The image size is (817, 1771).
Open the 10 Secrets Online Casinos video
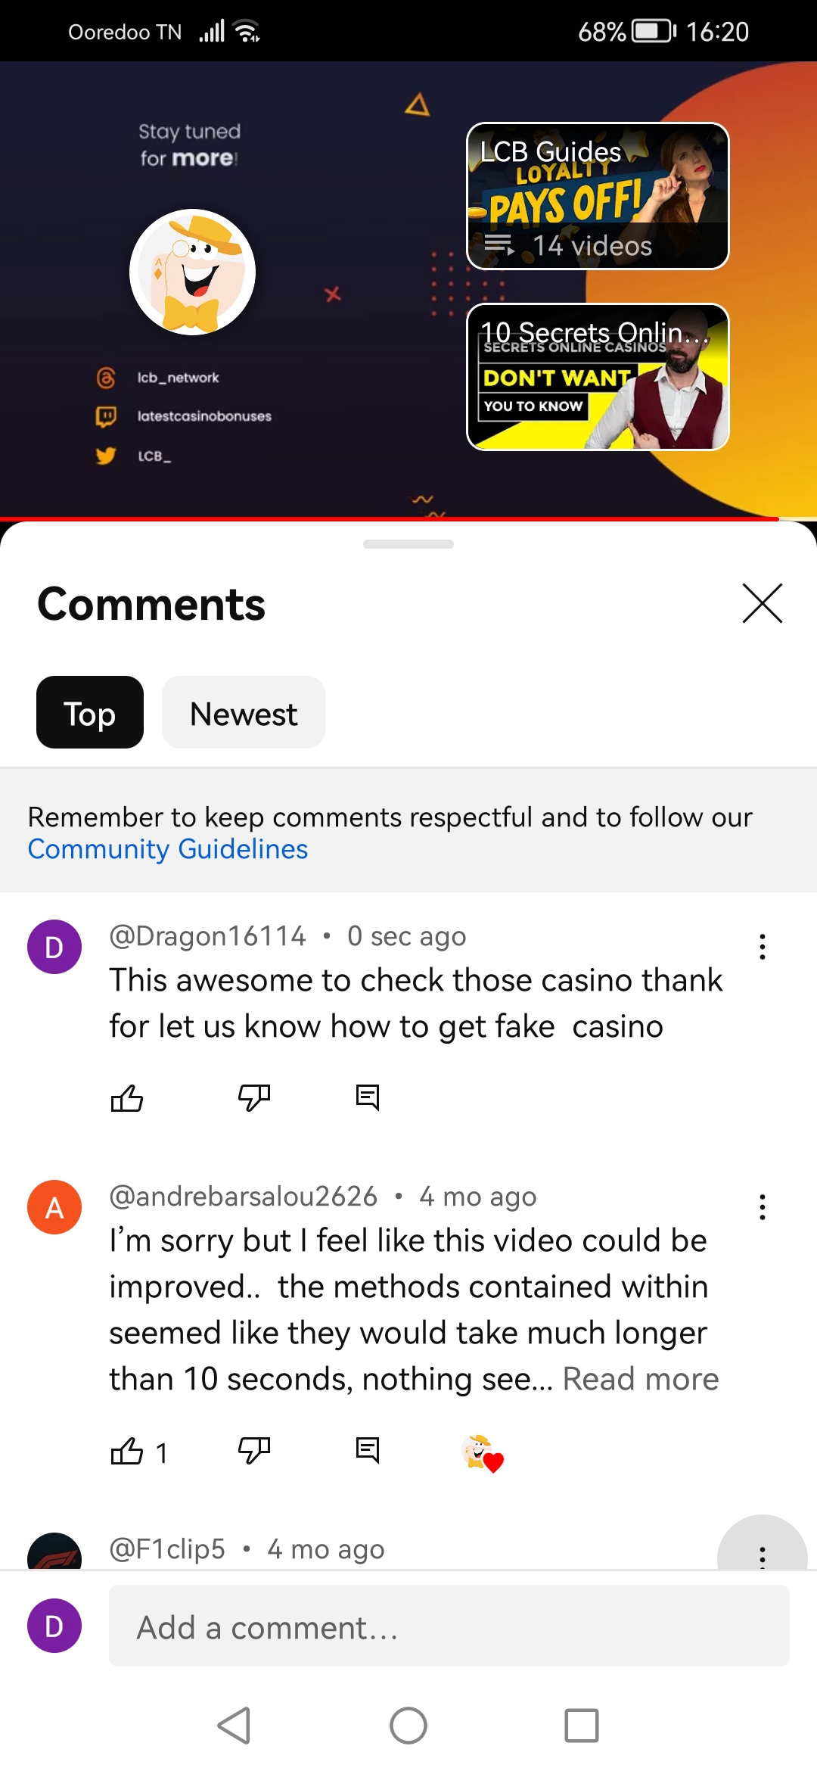598,377
